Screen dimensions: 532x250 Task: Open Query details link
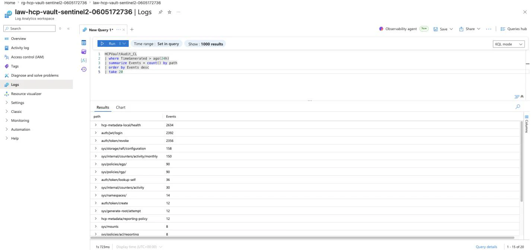click(x=486, y=247)
